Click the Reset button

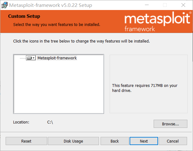pos(26,141)
